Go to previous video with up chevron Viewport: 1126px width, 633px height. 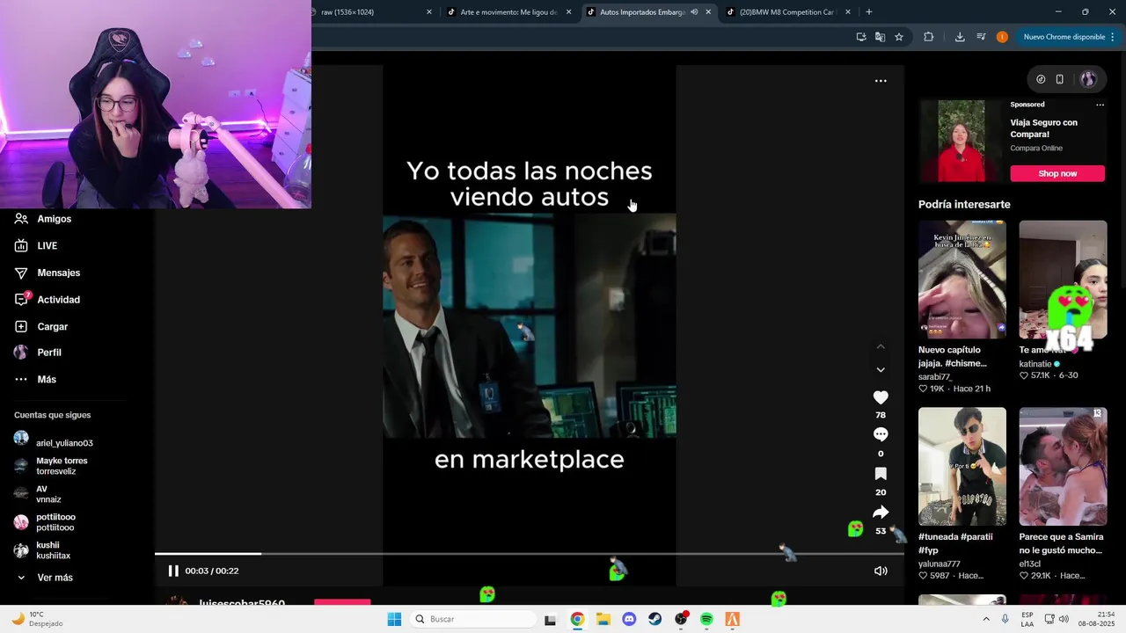click(881, 346)
